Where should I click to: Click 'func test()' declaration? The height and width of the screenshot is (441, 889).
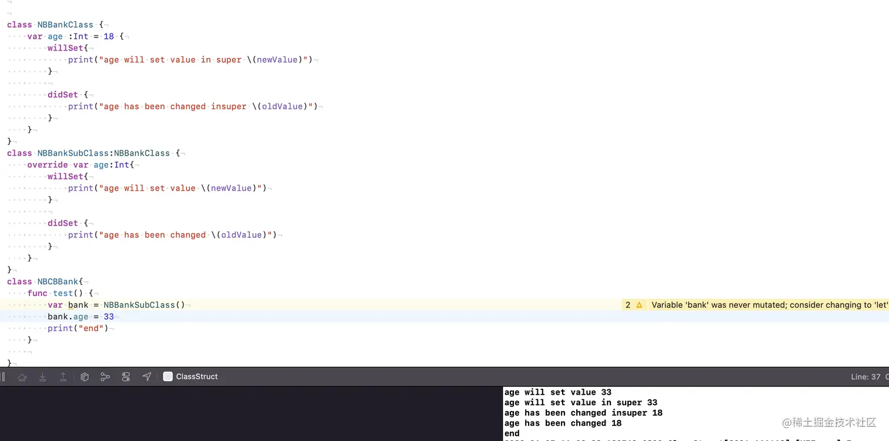point(61,294)
